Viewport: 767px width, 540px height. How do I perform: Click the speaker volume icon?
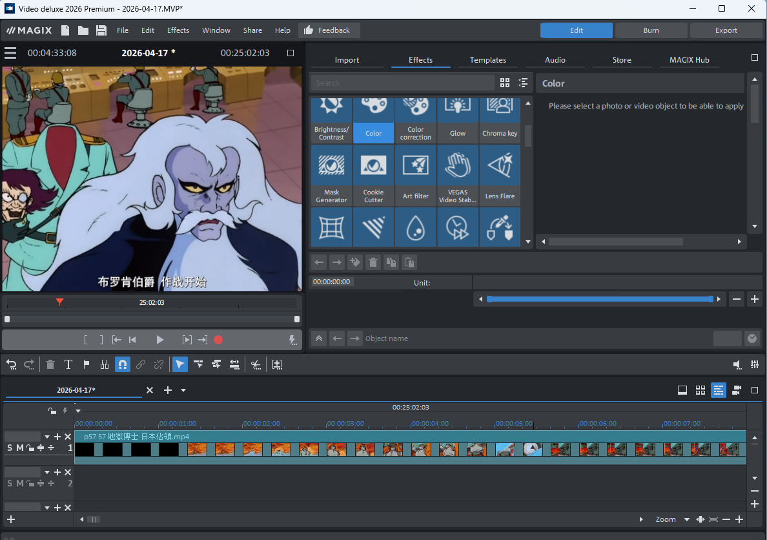(x=737, y=364)
